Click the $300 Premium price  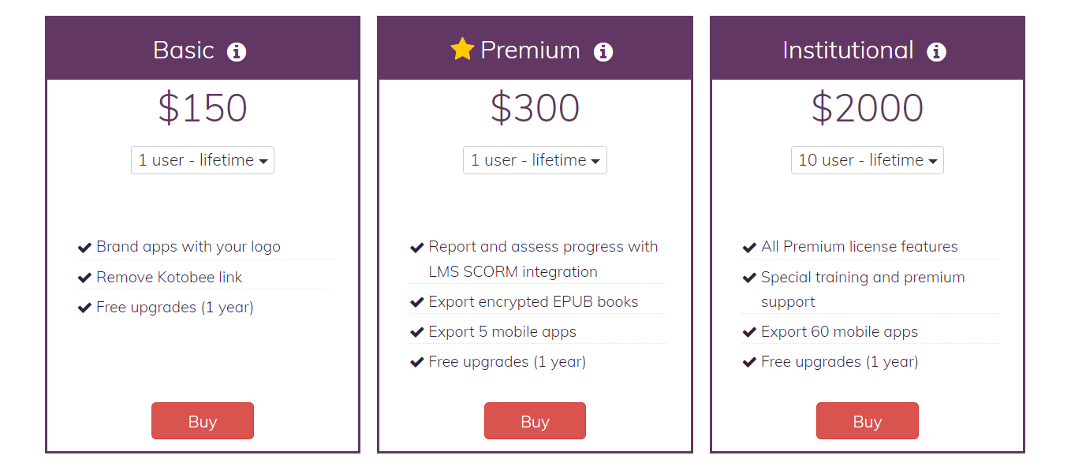coord(535,108)
